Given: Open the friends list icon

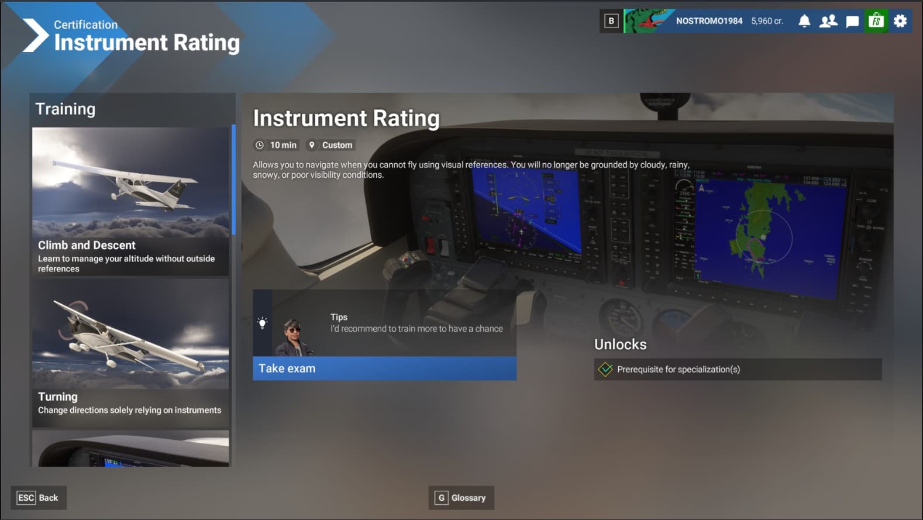Looking at the screenshot, I should pos(828,21).
